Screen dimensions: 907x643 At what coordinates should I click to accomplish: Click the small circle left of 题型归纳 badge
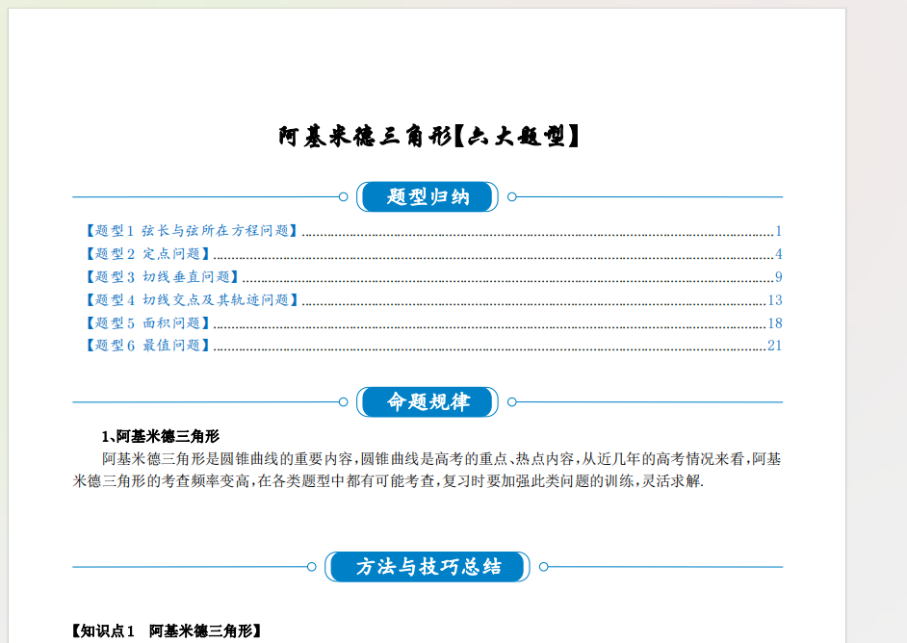tap(344, 197)
